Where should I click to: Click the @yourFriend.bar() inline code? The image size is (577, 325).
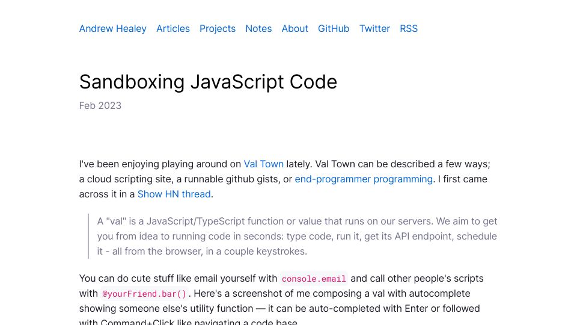click(x=144, y=294)
